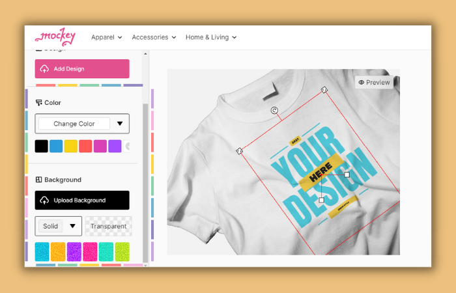Click the partially hidden next color swatch arrow

127,146
